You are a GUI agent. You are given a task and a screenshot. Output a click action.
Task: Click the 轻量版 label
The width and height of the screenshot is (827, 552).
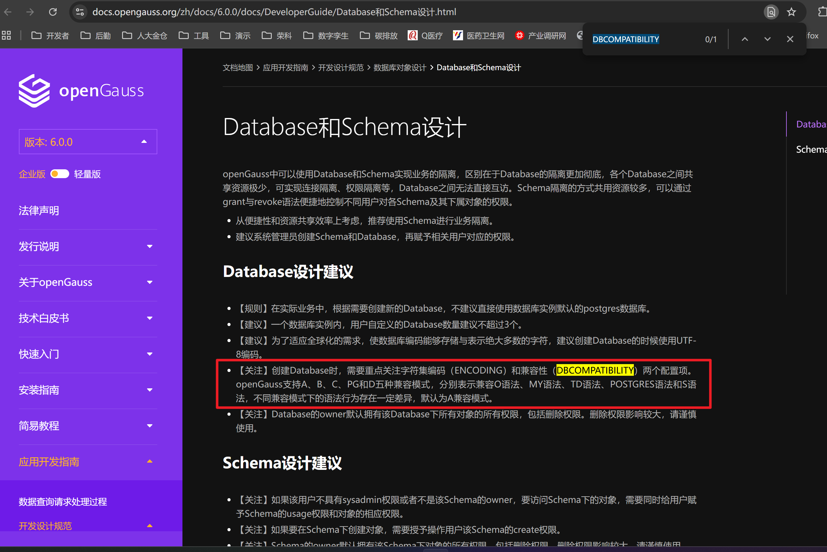(x=87, y=174)
